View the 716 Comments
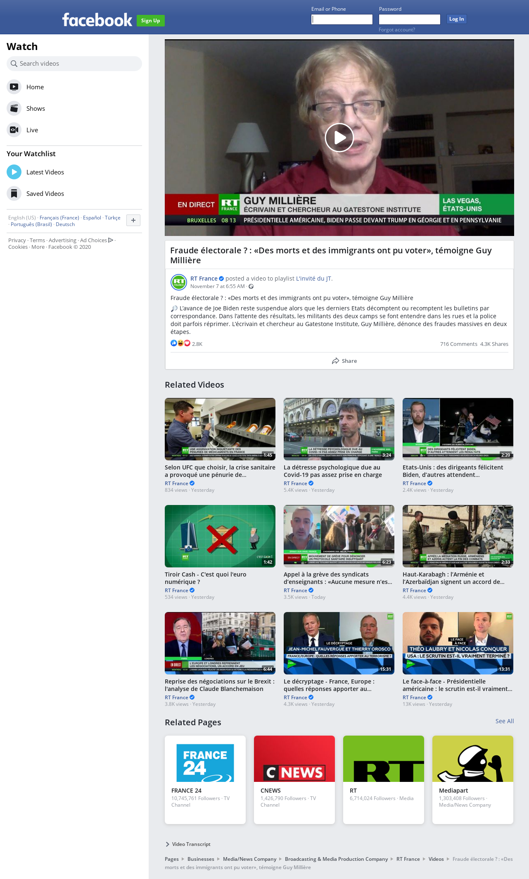Viewport: 529px width, 879px height. click(x=458, y=344)
